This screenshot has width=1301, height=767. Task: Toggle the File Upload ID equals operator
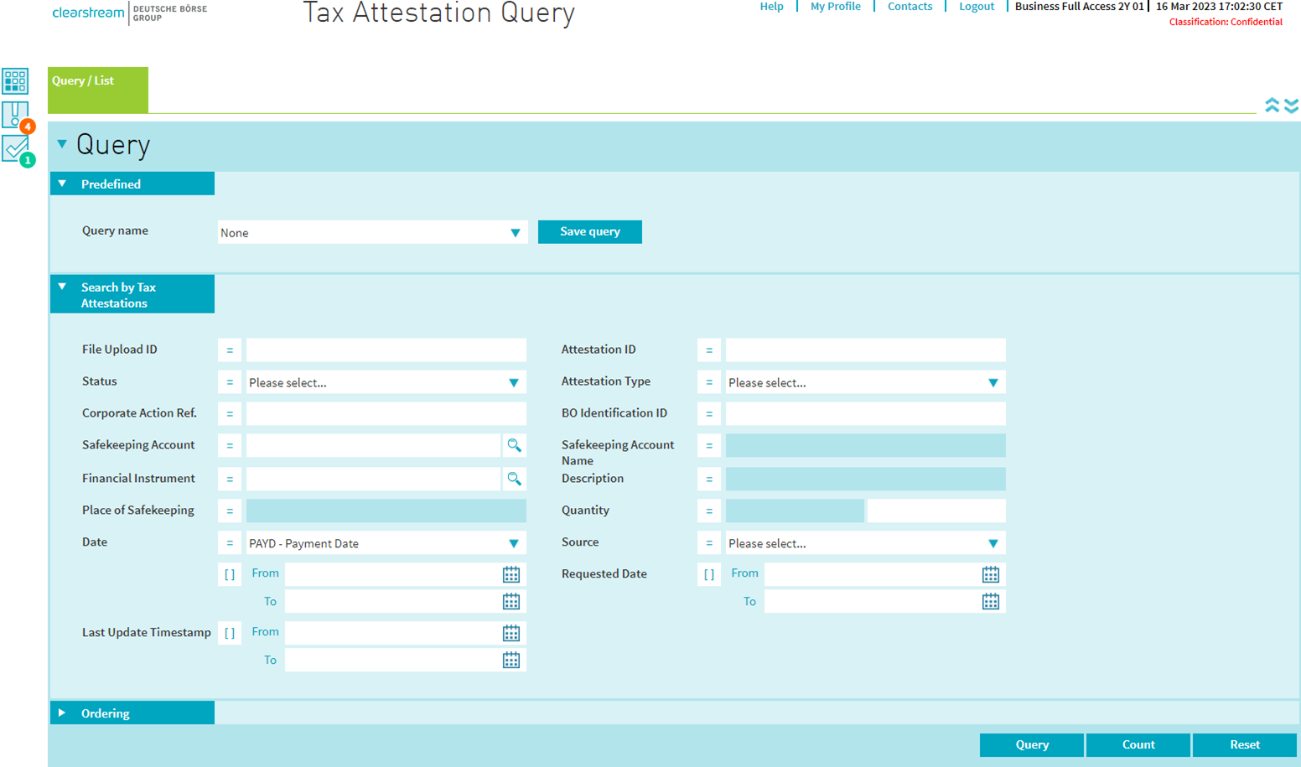pyautogui.click(x=230, y=350)
